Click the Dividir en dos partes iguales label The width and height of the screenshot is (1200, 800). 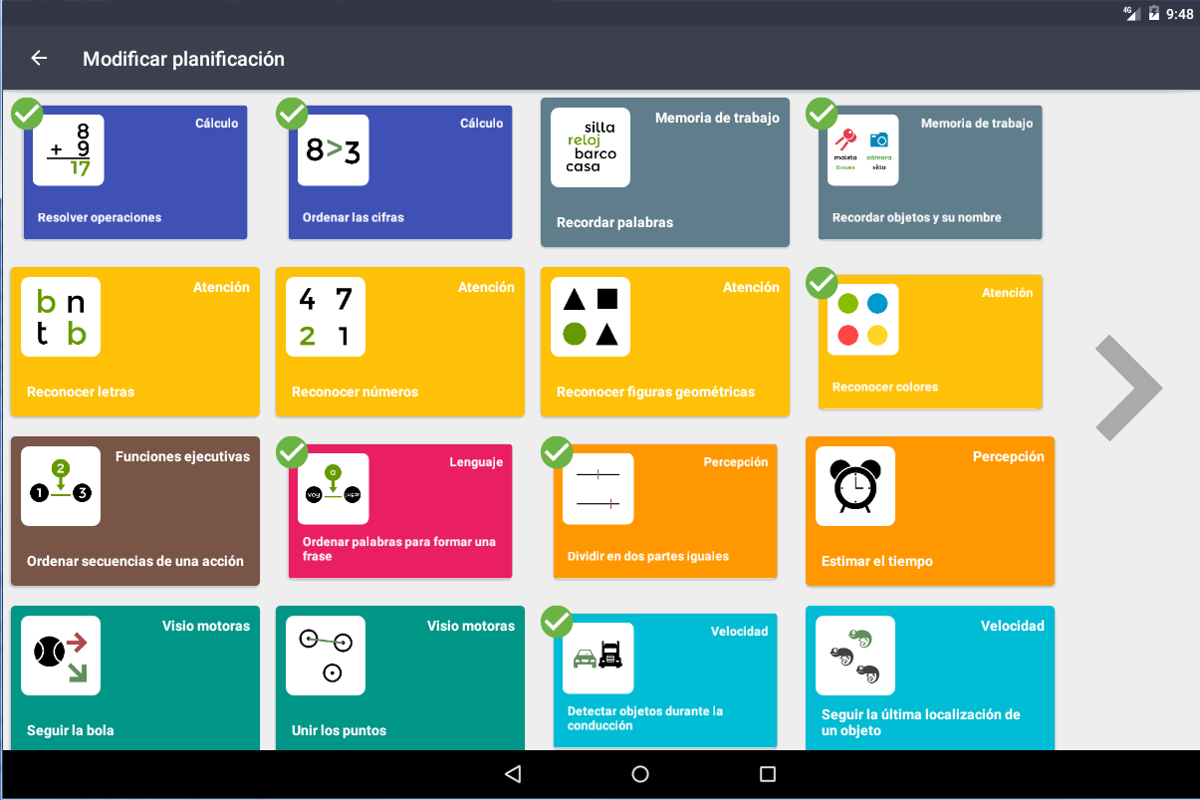coord(647,556)
